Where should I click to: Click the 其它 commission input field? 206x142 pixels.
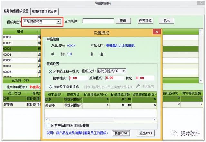click(145, 78)
